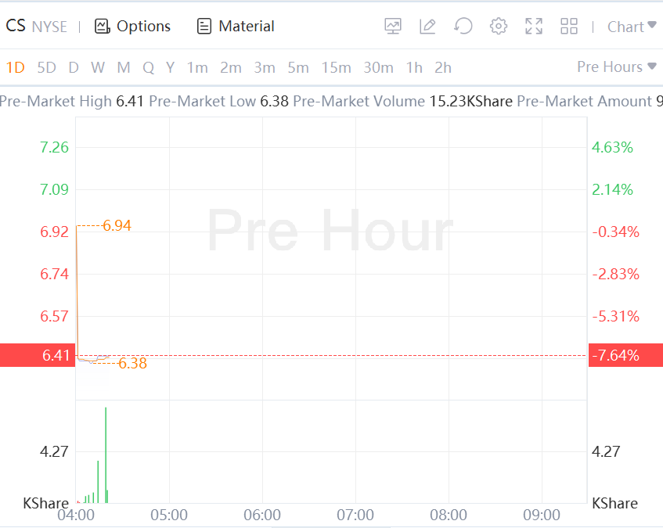Select the 15m interval tab
This screenshot has height=528, width=663.
pyautogui.click(x=336, y=68)
